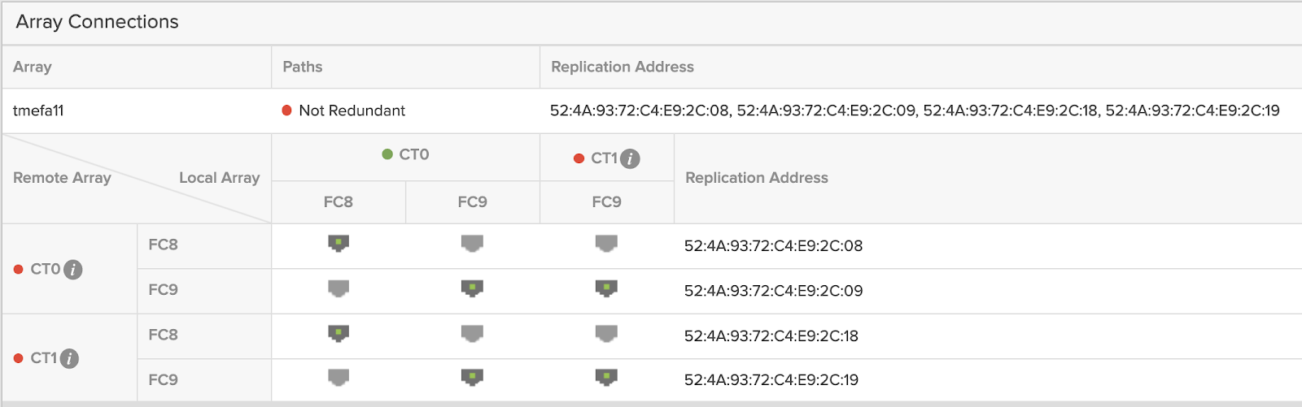Viewport: 1302px width, 407px height.
Task: Click disconnected port icon for 2C:08 under CT1 FC9
Action: (606, 244)
